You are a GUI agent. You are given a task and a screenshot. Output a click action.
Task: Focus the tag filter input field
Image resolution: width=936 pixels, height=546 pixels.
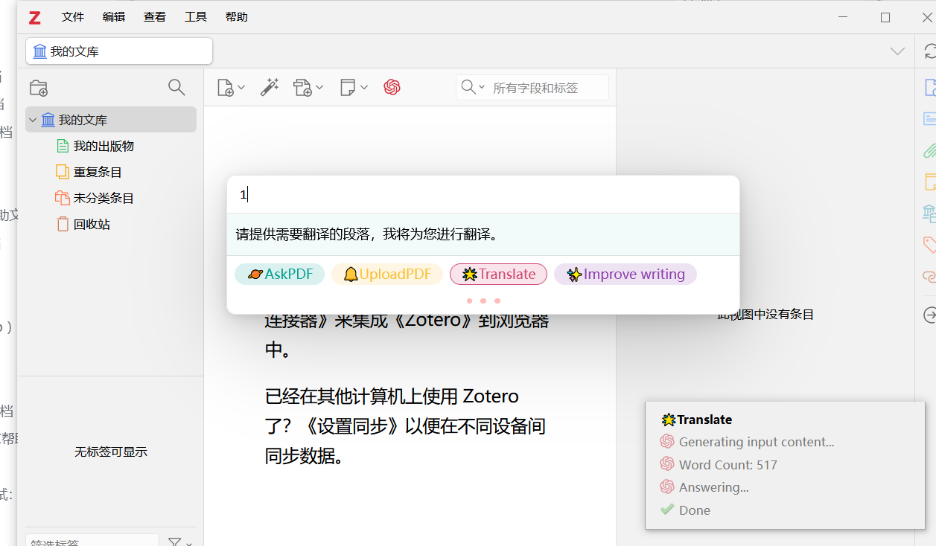[92, 542]
